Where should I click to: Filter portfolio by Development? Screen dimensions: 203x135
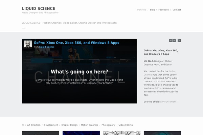[x=51, y=125]
